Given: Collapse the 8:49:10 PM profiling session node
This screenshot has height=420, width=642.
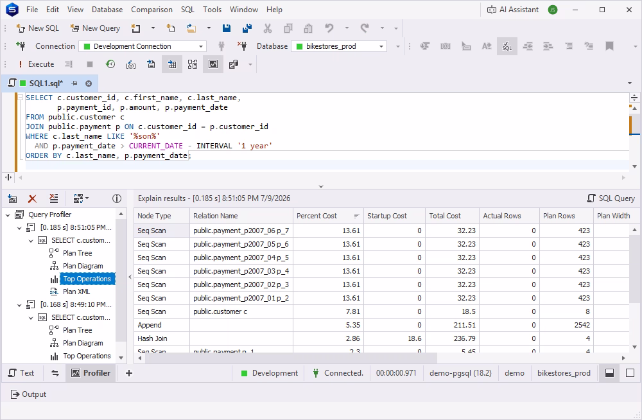Looking at the screenshot, I should [19, 304].
